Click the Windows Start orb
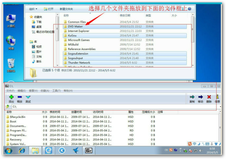This screenshot has width=226, height=159. (8, 151)
